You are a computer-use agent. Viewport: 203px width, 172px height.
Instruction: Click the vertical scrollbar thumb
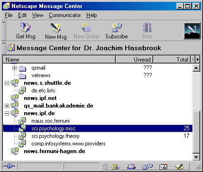[196, 132]
